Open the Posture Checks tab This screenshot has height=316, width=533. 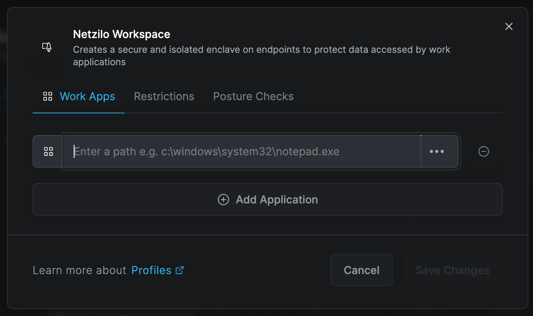click(x=253, y=97)
